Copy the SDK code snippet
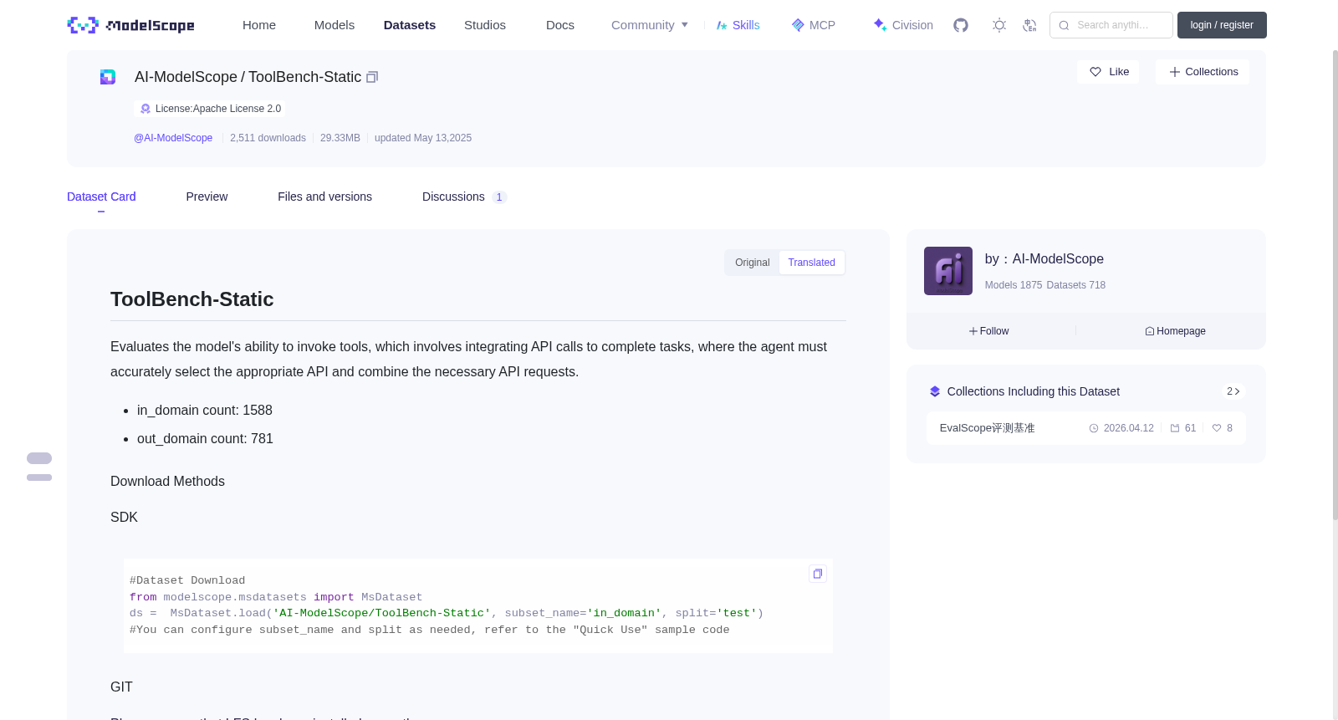Image resolution: width=1338 pixels, height=720 pixels. 818,574
